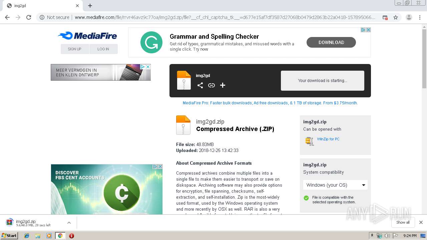Click the copy link icon for img2gd

click(x=211, y=85)
